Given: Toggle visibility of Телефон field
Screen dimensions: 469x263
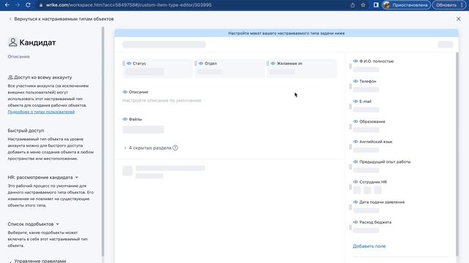Looking at the screenshot, I should pyautogui.click(x=355, y=81).
